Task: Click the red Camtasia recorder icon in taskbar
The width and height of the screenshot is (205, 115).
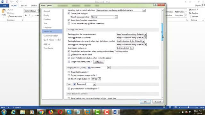Action: click(x=106, y=112)
